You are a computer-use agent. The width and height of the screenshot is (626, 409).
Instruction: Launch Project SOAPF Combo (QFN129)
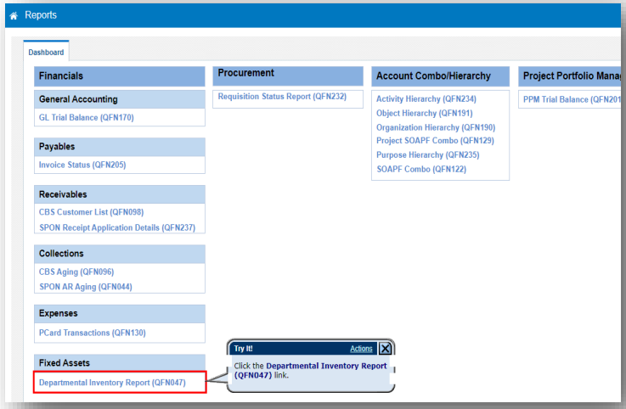coord(435,141)
